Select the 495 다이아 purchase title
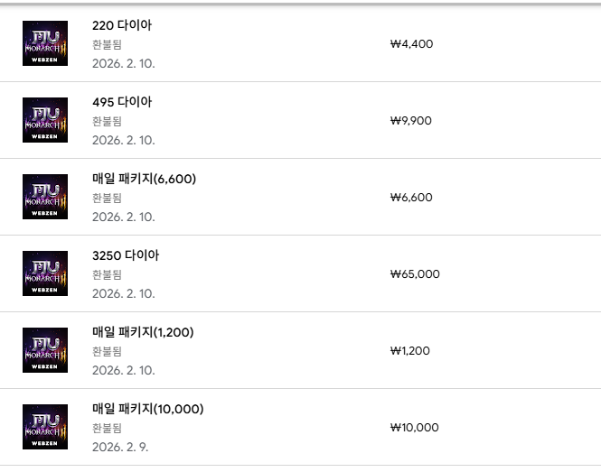This screenshot has width=601, height=472. pos(122,102)
